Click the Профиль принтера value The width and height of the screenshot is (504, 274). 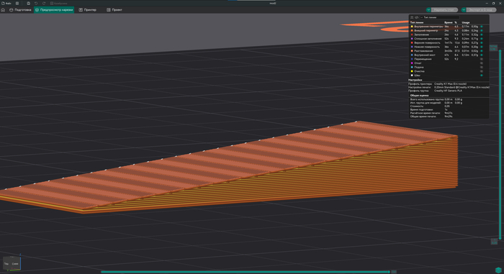[450, 84]
